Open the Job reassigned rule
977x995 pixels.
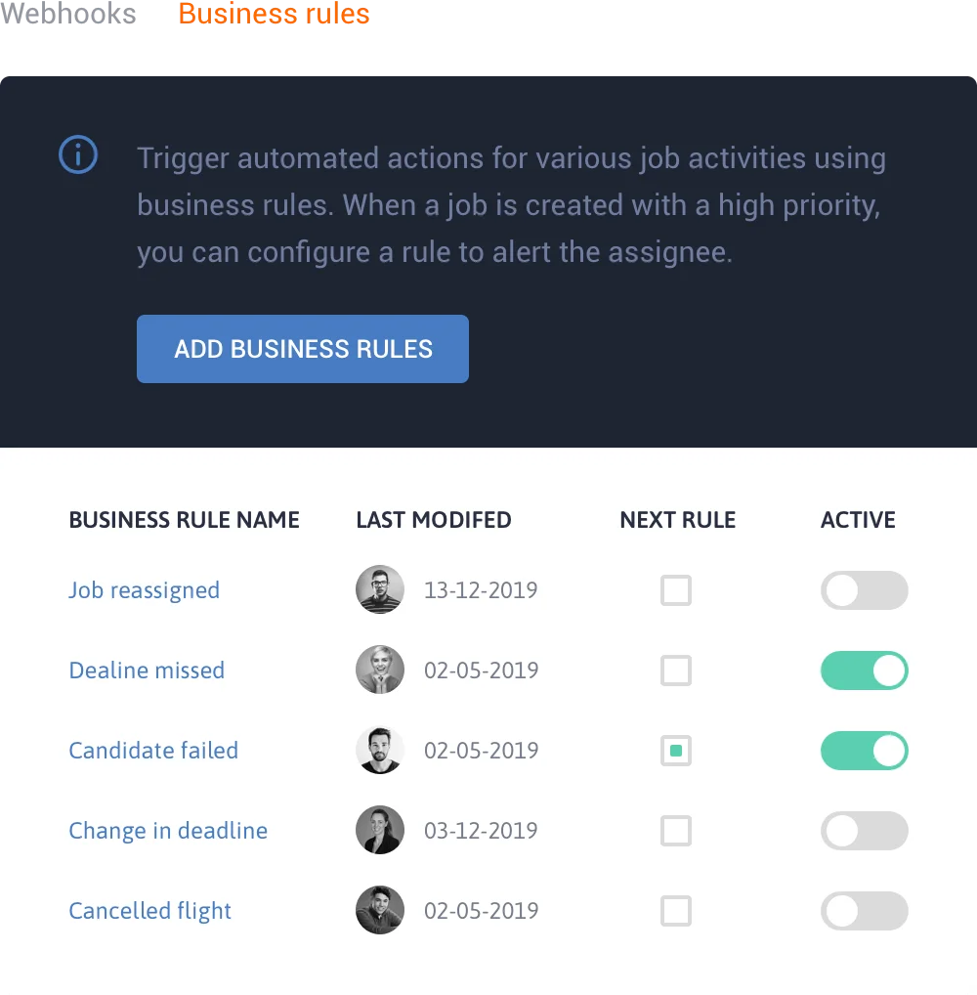tap(144, 590)
